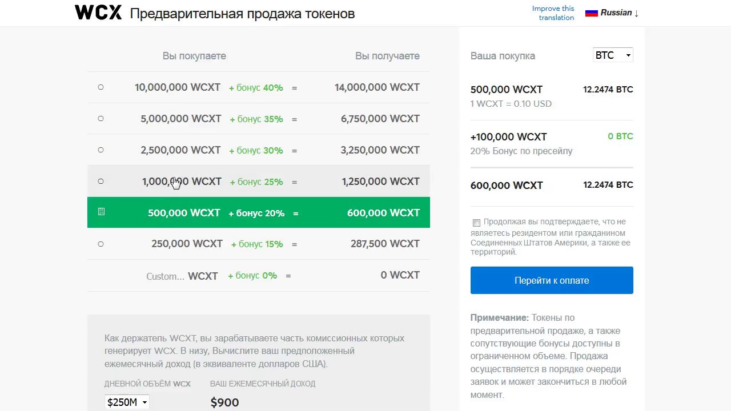Expand the $250M daily volume dropdown
The image size is (731, 411).
(127, 402)
